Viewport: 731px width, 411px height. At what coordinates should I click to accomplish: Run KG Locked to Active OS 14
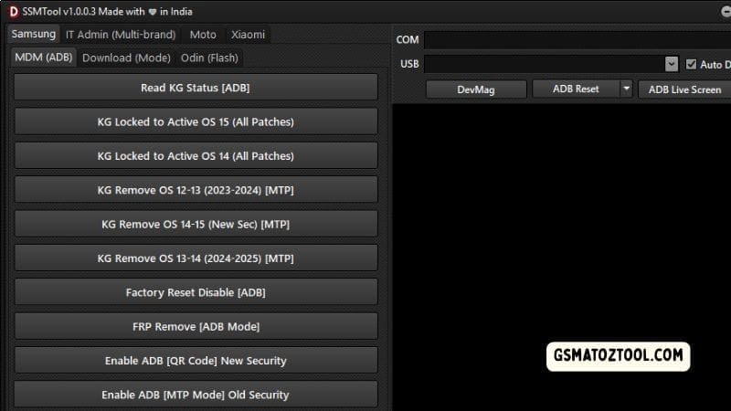(x=196, y=155)
